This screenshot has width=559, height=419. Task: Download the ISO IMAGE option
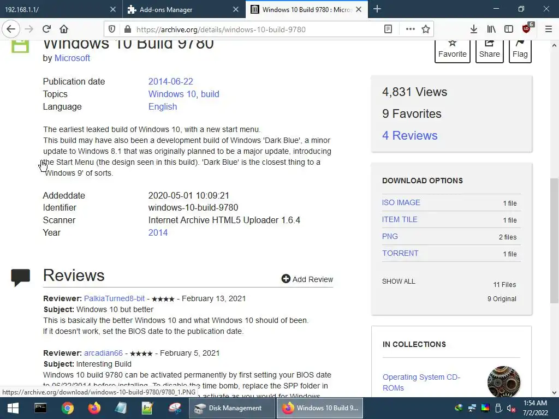(x=401, y=202)
